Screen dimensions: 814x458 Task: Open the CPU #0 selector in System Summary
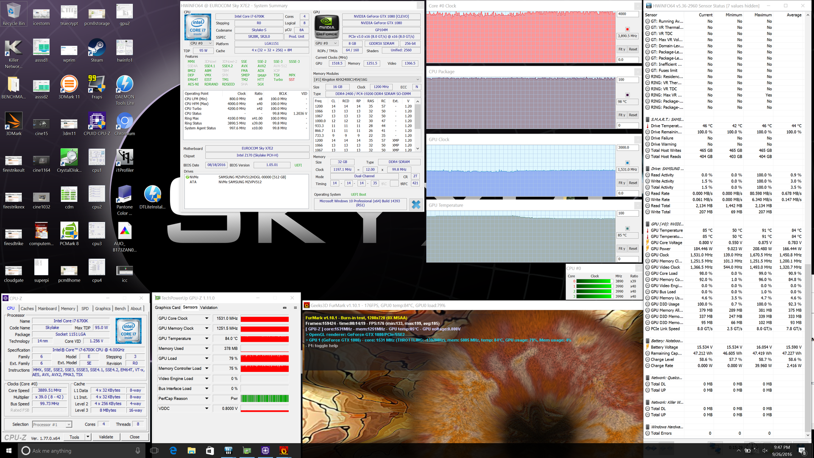[201, 43]
